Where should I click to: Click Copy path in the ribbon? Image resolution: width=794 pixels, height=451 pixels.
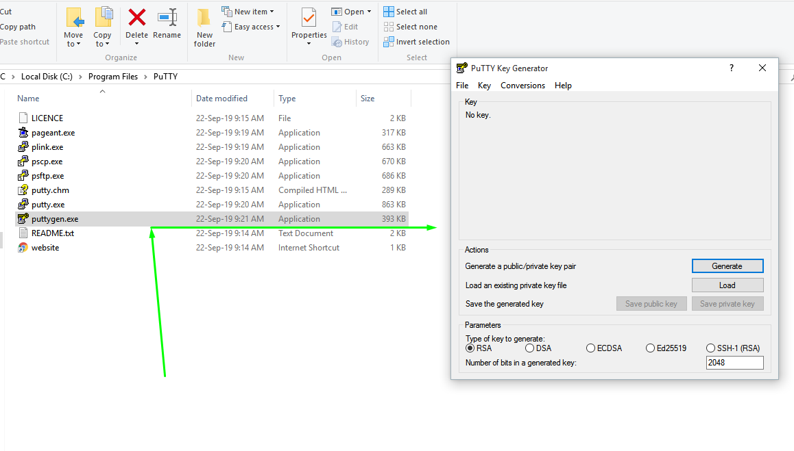pyautogui.click(x=18, y=27)
